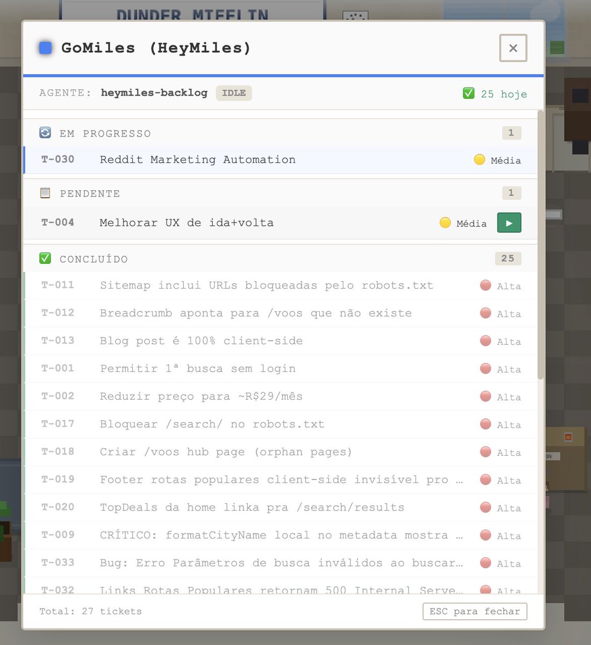591x645 pixels.
Task: Open ticket CRÍTICO: formatCityName local
Action: point(280,535)
